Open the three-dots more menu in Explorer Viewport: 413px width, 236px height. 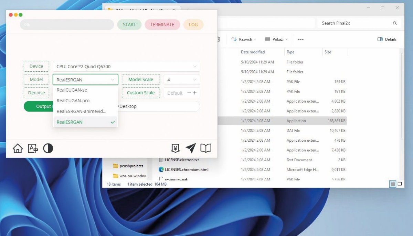point(301,39)
